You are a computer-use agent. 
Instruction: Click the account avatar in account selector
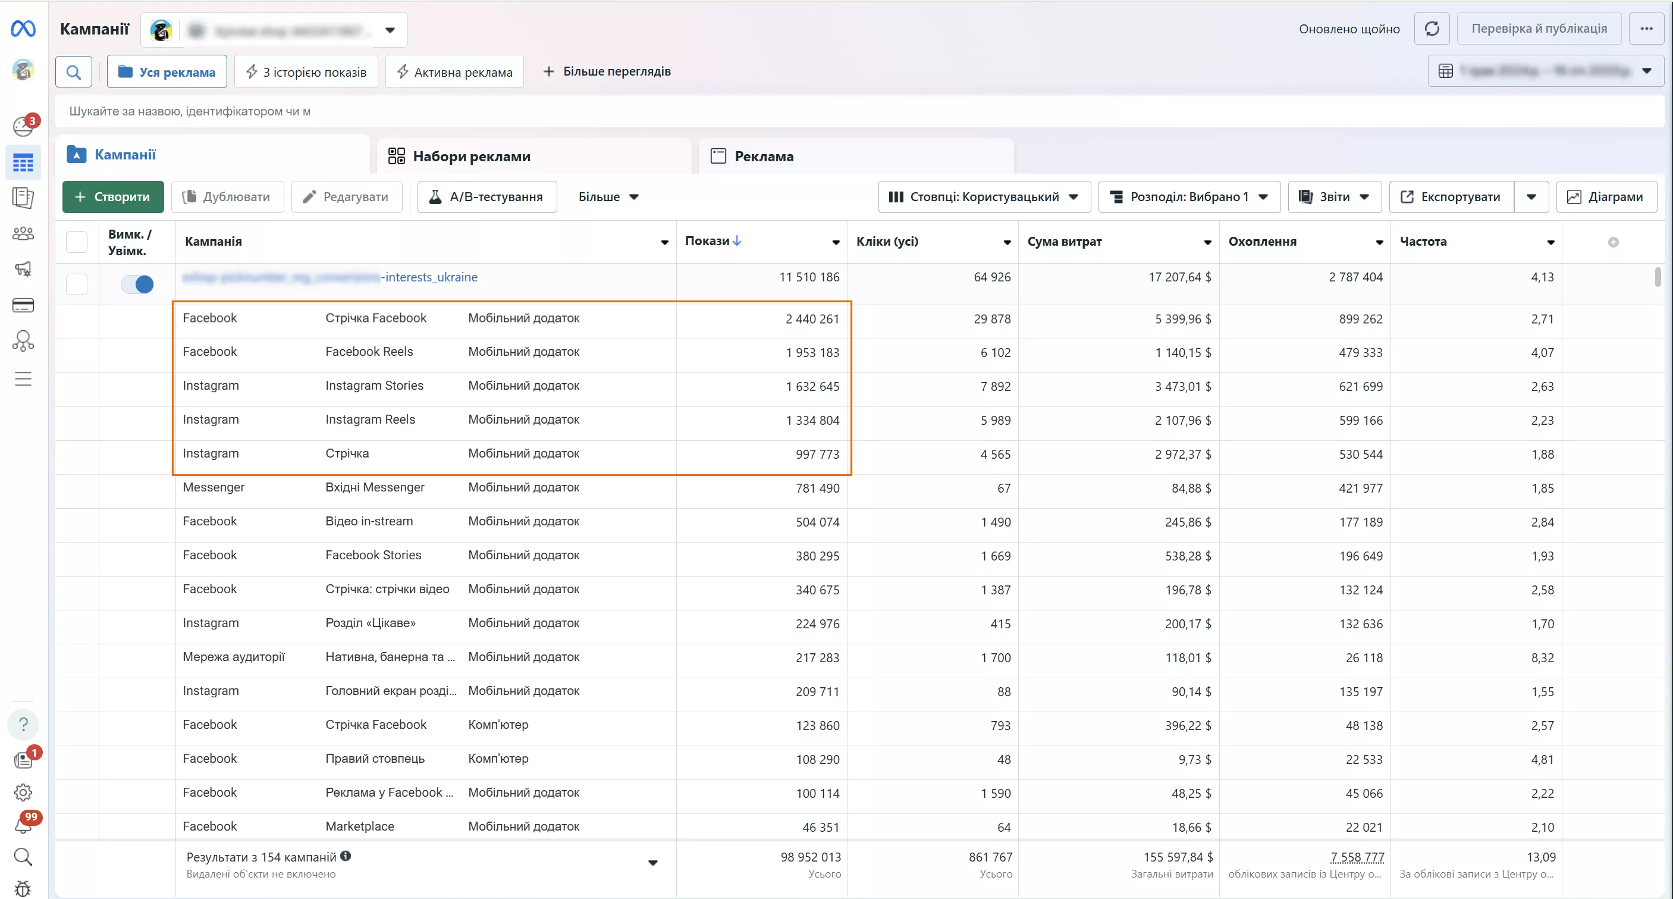point(161,30)
